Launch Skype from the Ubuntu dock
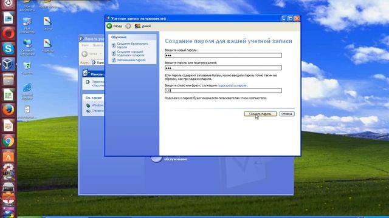 8,48
